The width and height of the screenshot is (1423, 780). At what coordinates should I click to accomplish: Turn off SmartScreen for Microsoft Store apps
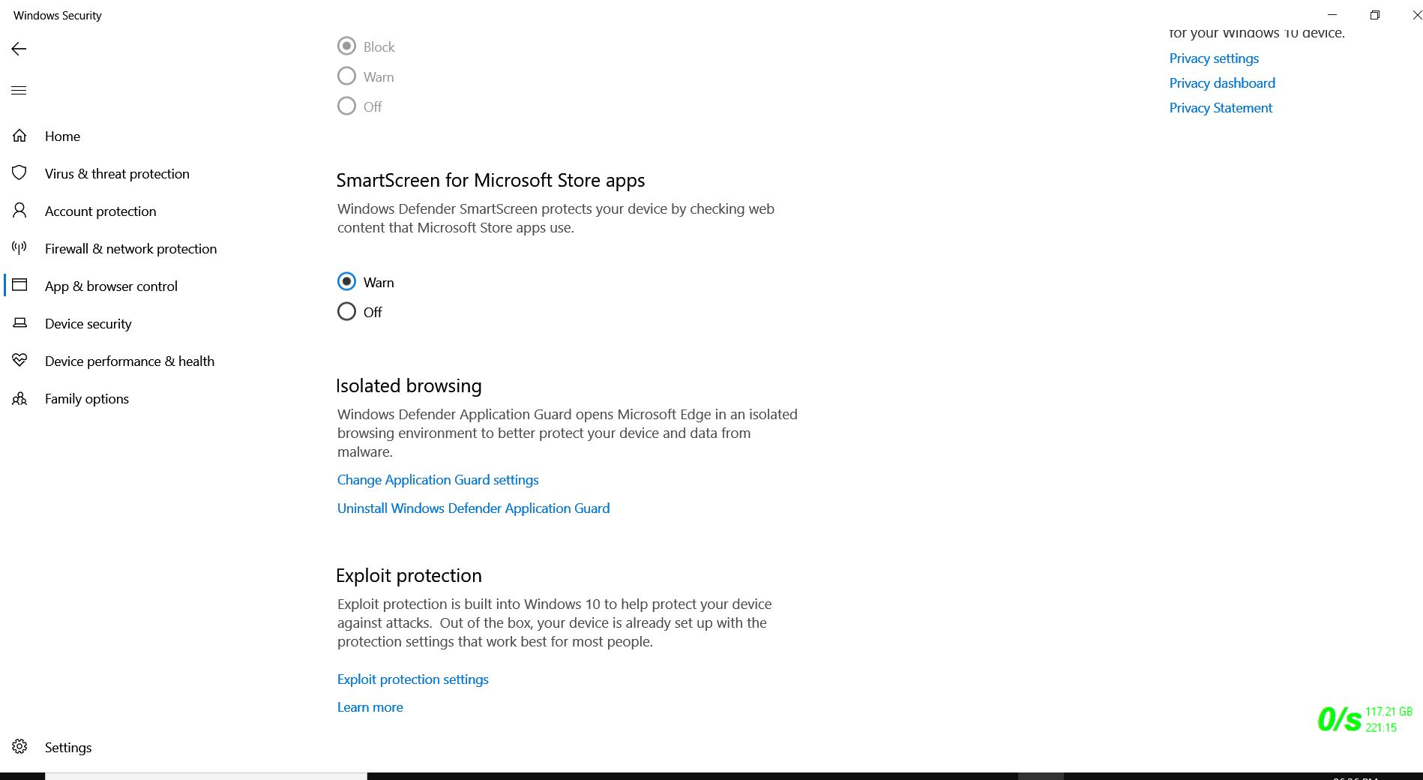pos(346,311)
